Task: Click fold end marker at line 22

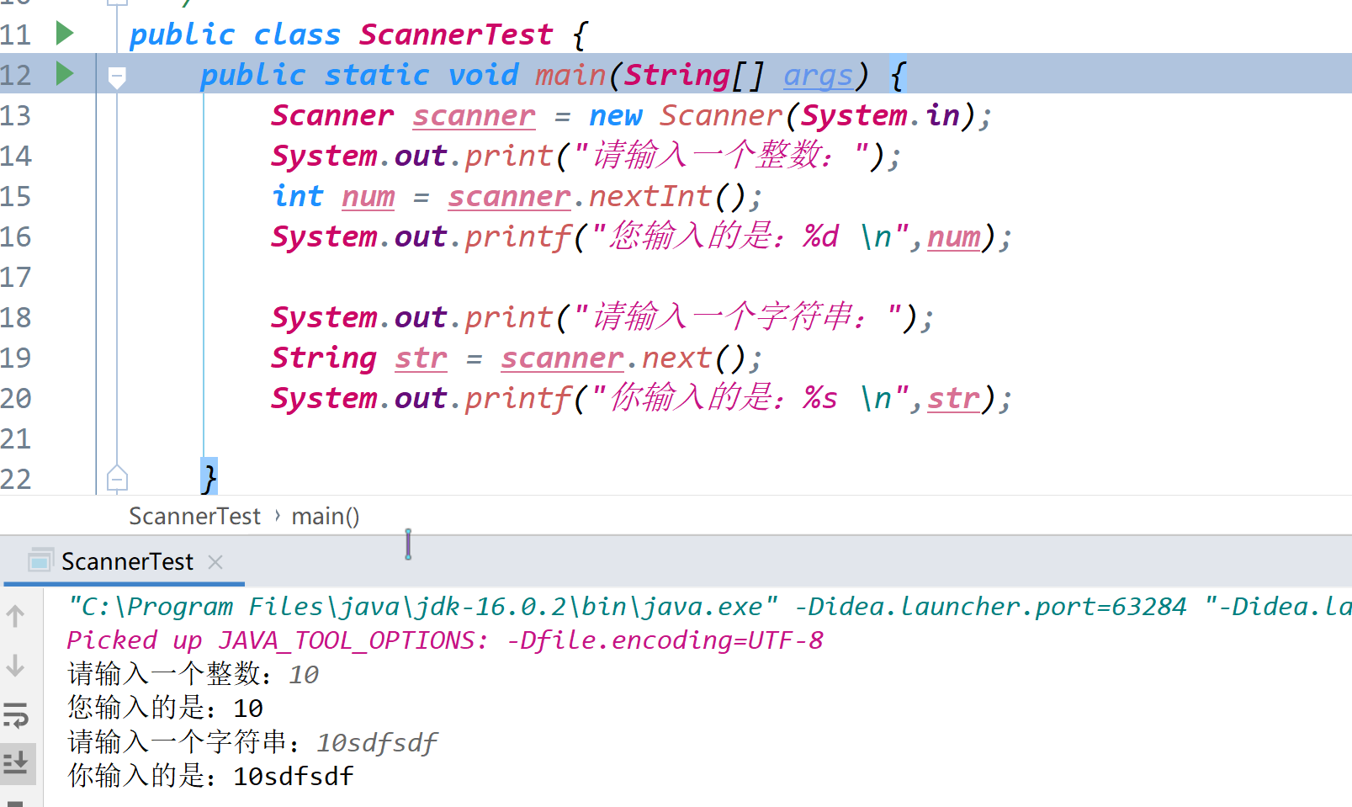Action: pos(117,479)
